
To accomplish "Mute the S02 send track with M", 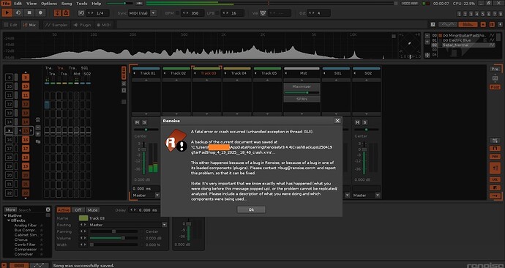I will tap(357, 122).
